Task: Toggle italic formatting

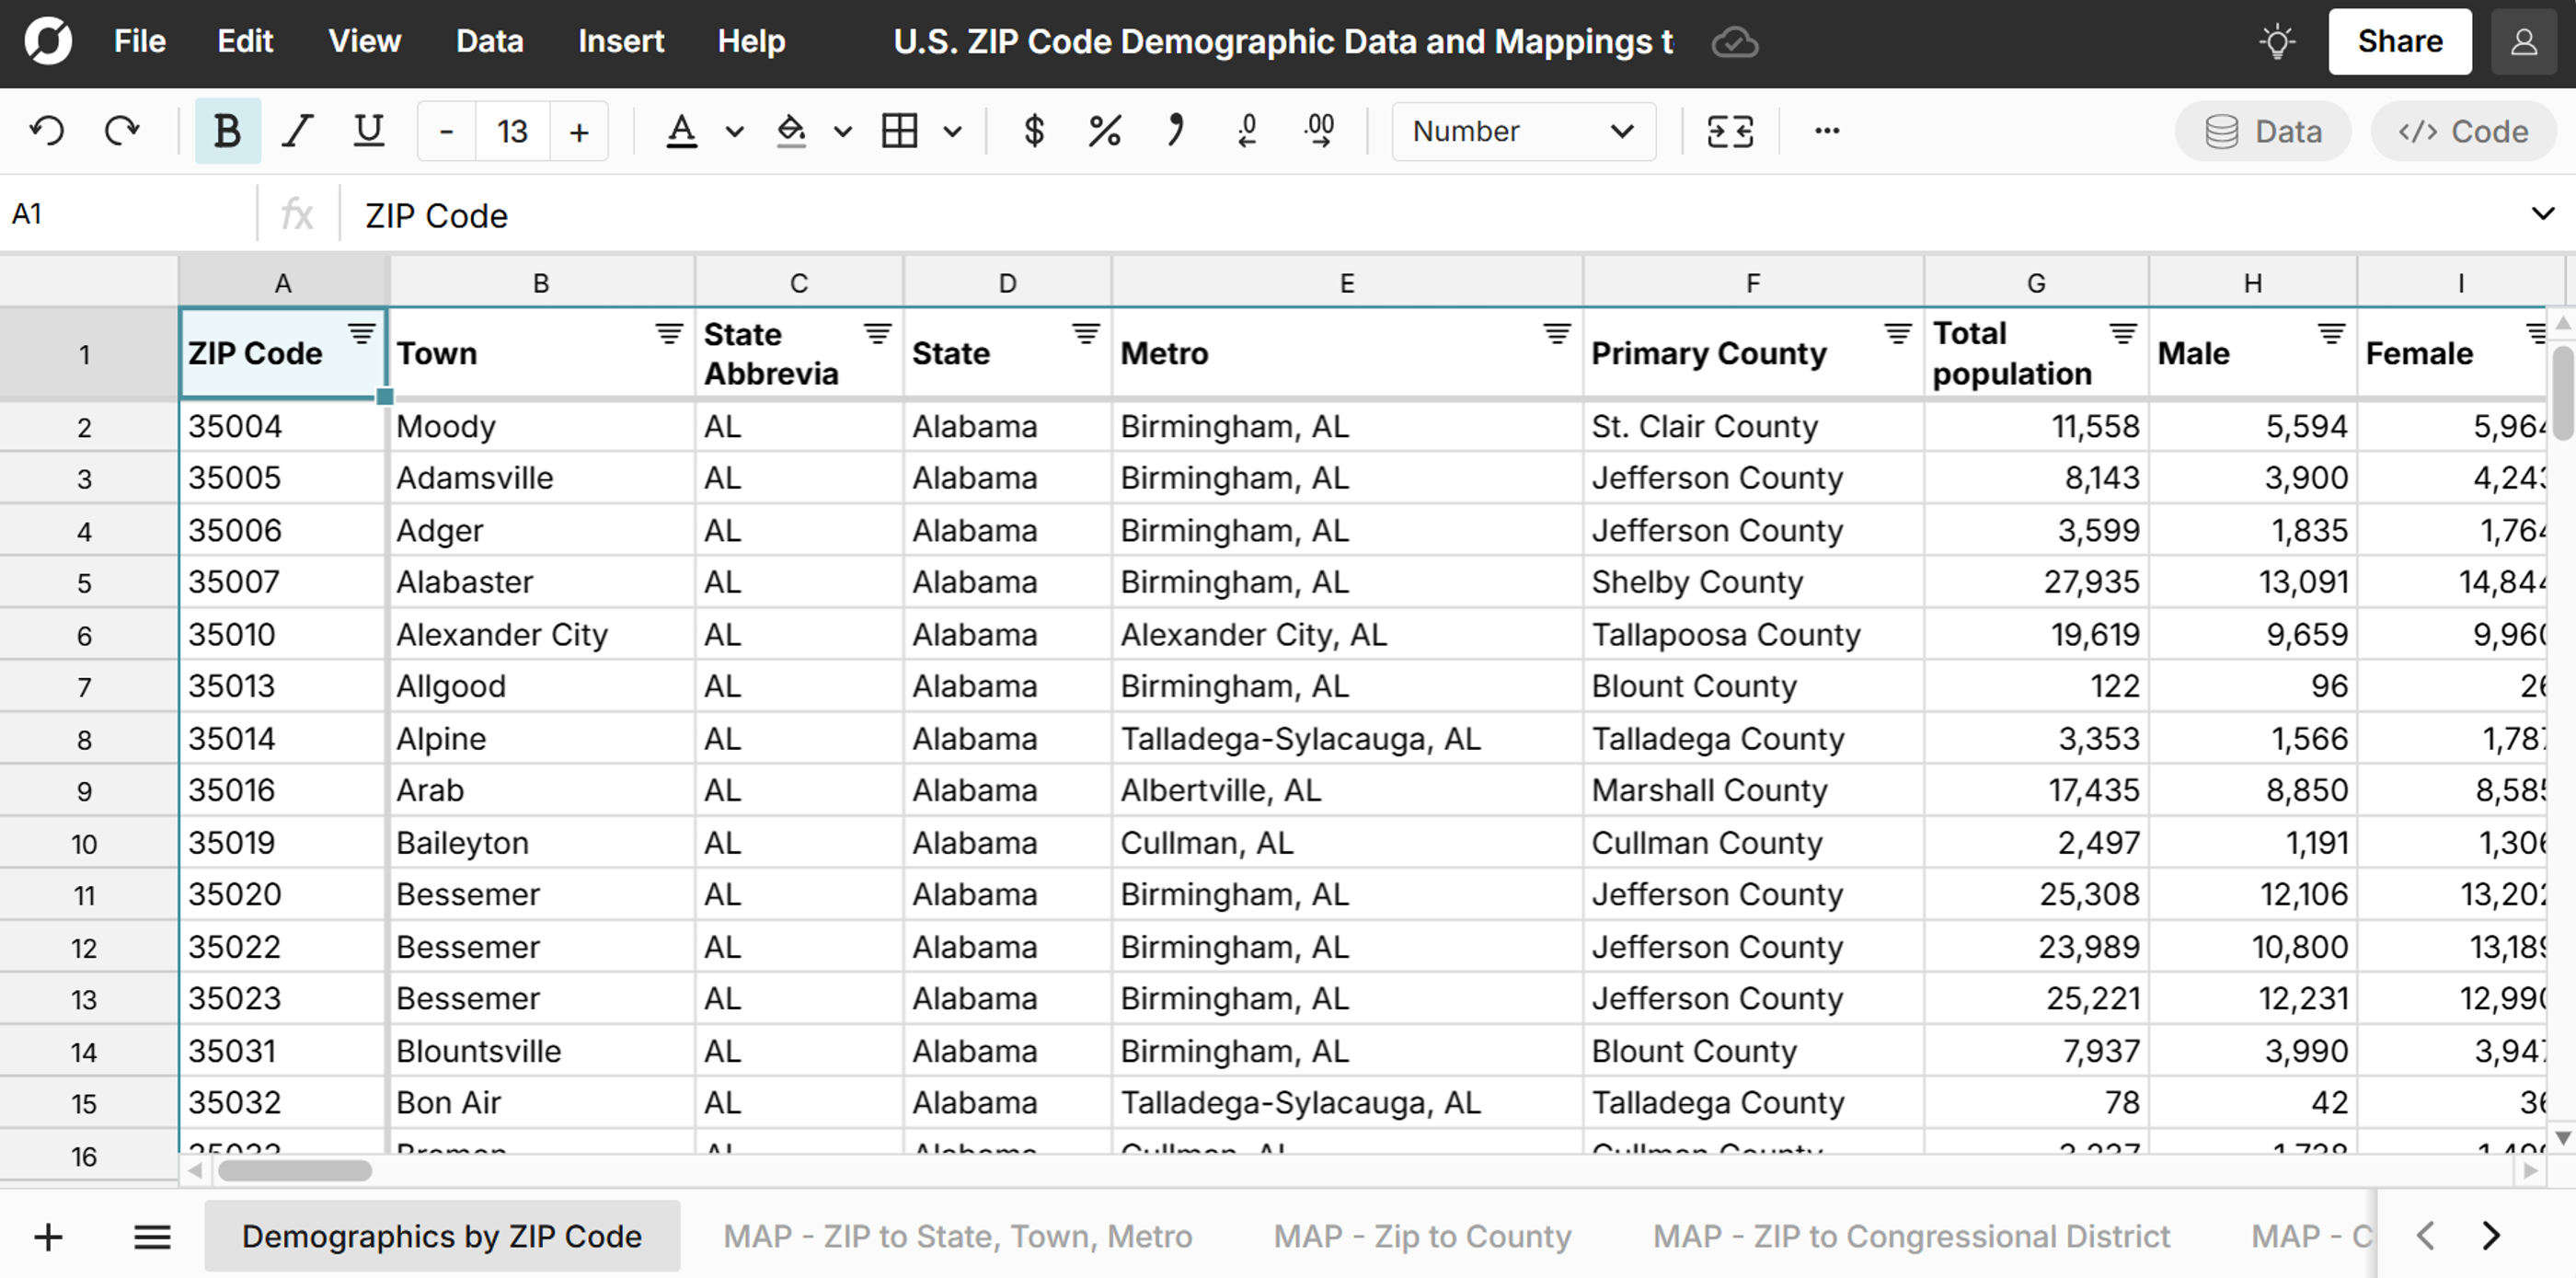Action: (x=297, y=131)
